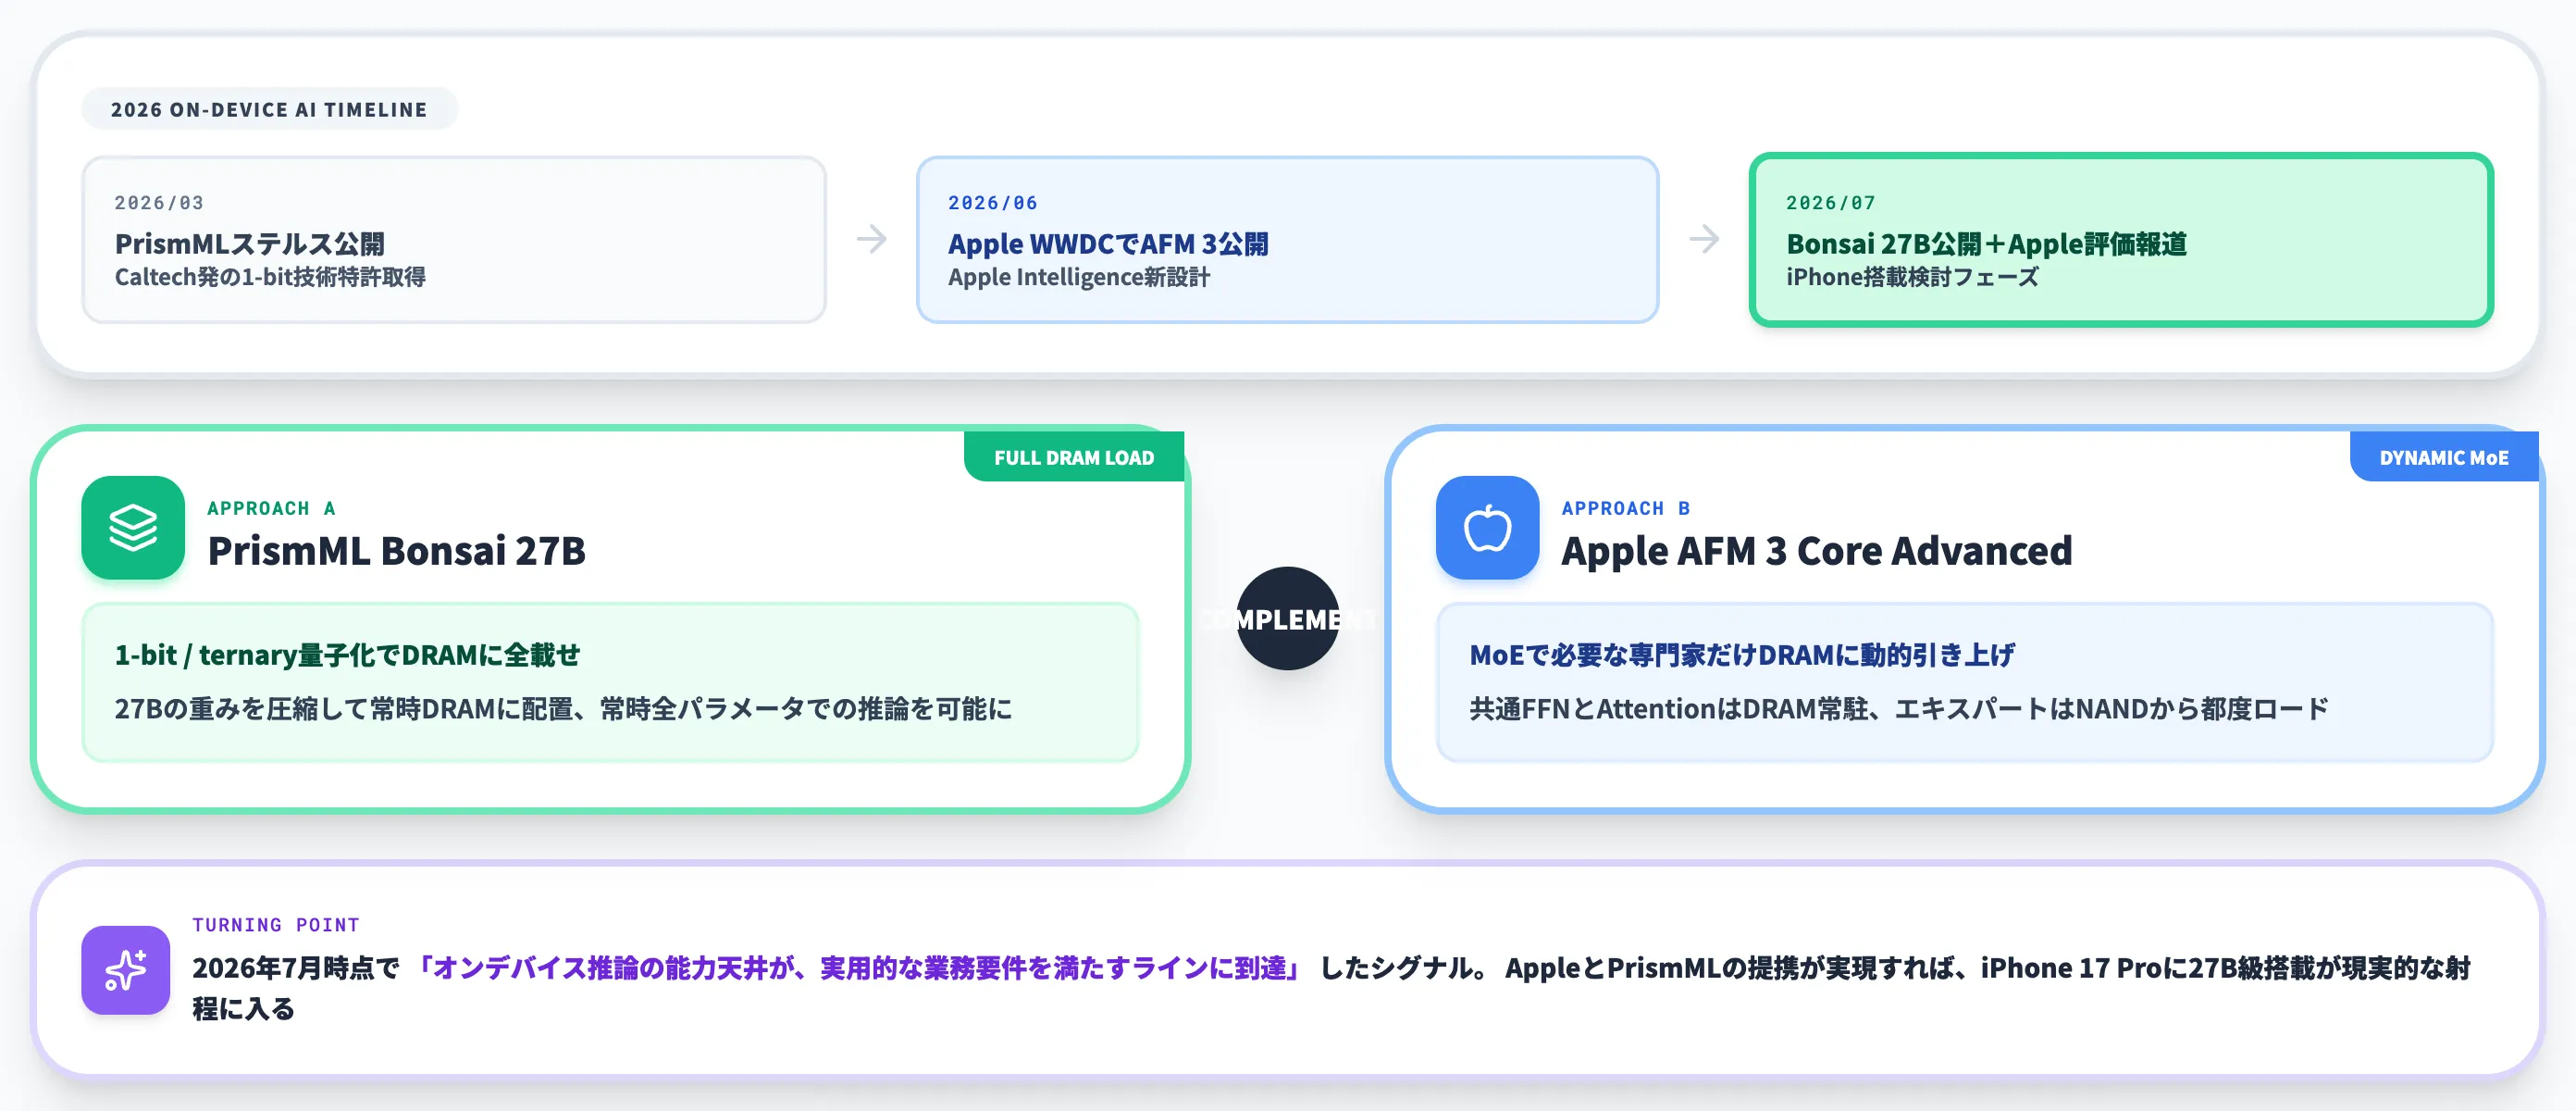Click 'Apple Intelligence新設計' subtitle
Image resolution: width=2576 pixels, height=1111 pixels.
(x=1079, y=276)
